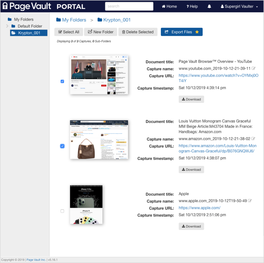264x263 pixels.
Task: Download the Apple capture
Action: point(191,226)
